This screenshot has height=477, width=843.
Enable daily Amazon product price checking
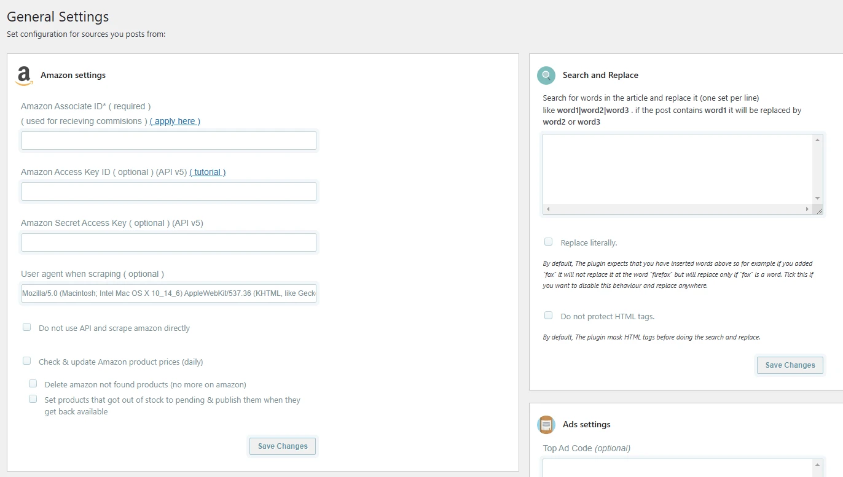pos(26,361)
